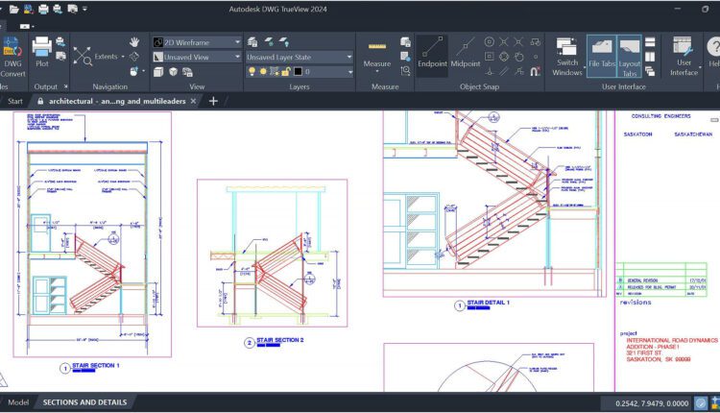Image resolution: width=720 pixels, height=413 pixels.
Task: Click the gray box icon in View panel
Action: [x=158, y=72]
